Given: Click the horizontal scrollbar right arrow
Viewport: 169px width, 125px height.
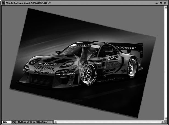Looking at the screenshot, I should (162, 122).
